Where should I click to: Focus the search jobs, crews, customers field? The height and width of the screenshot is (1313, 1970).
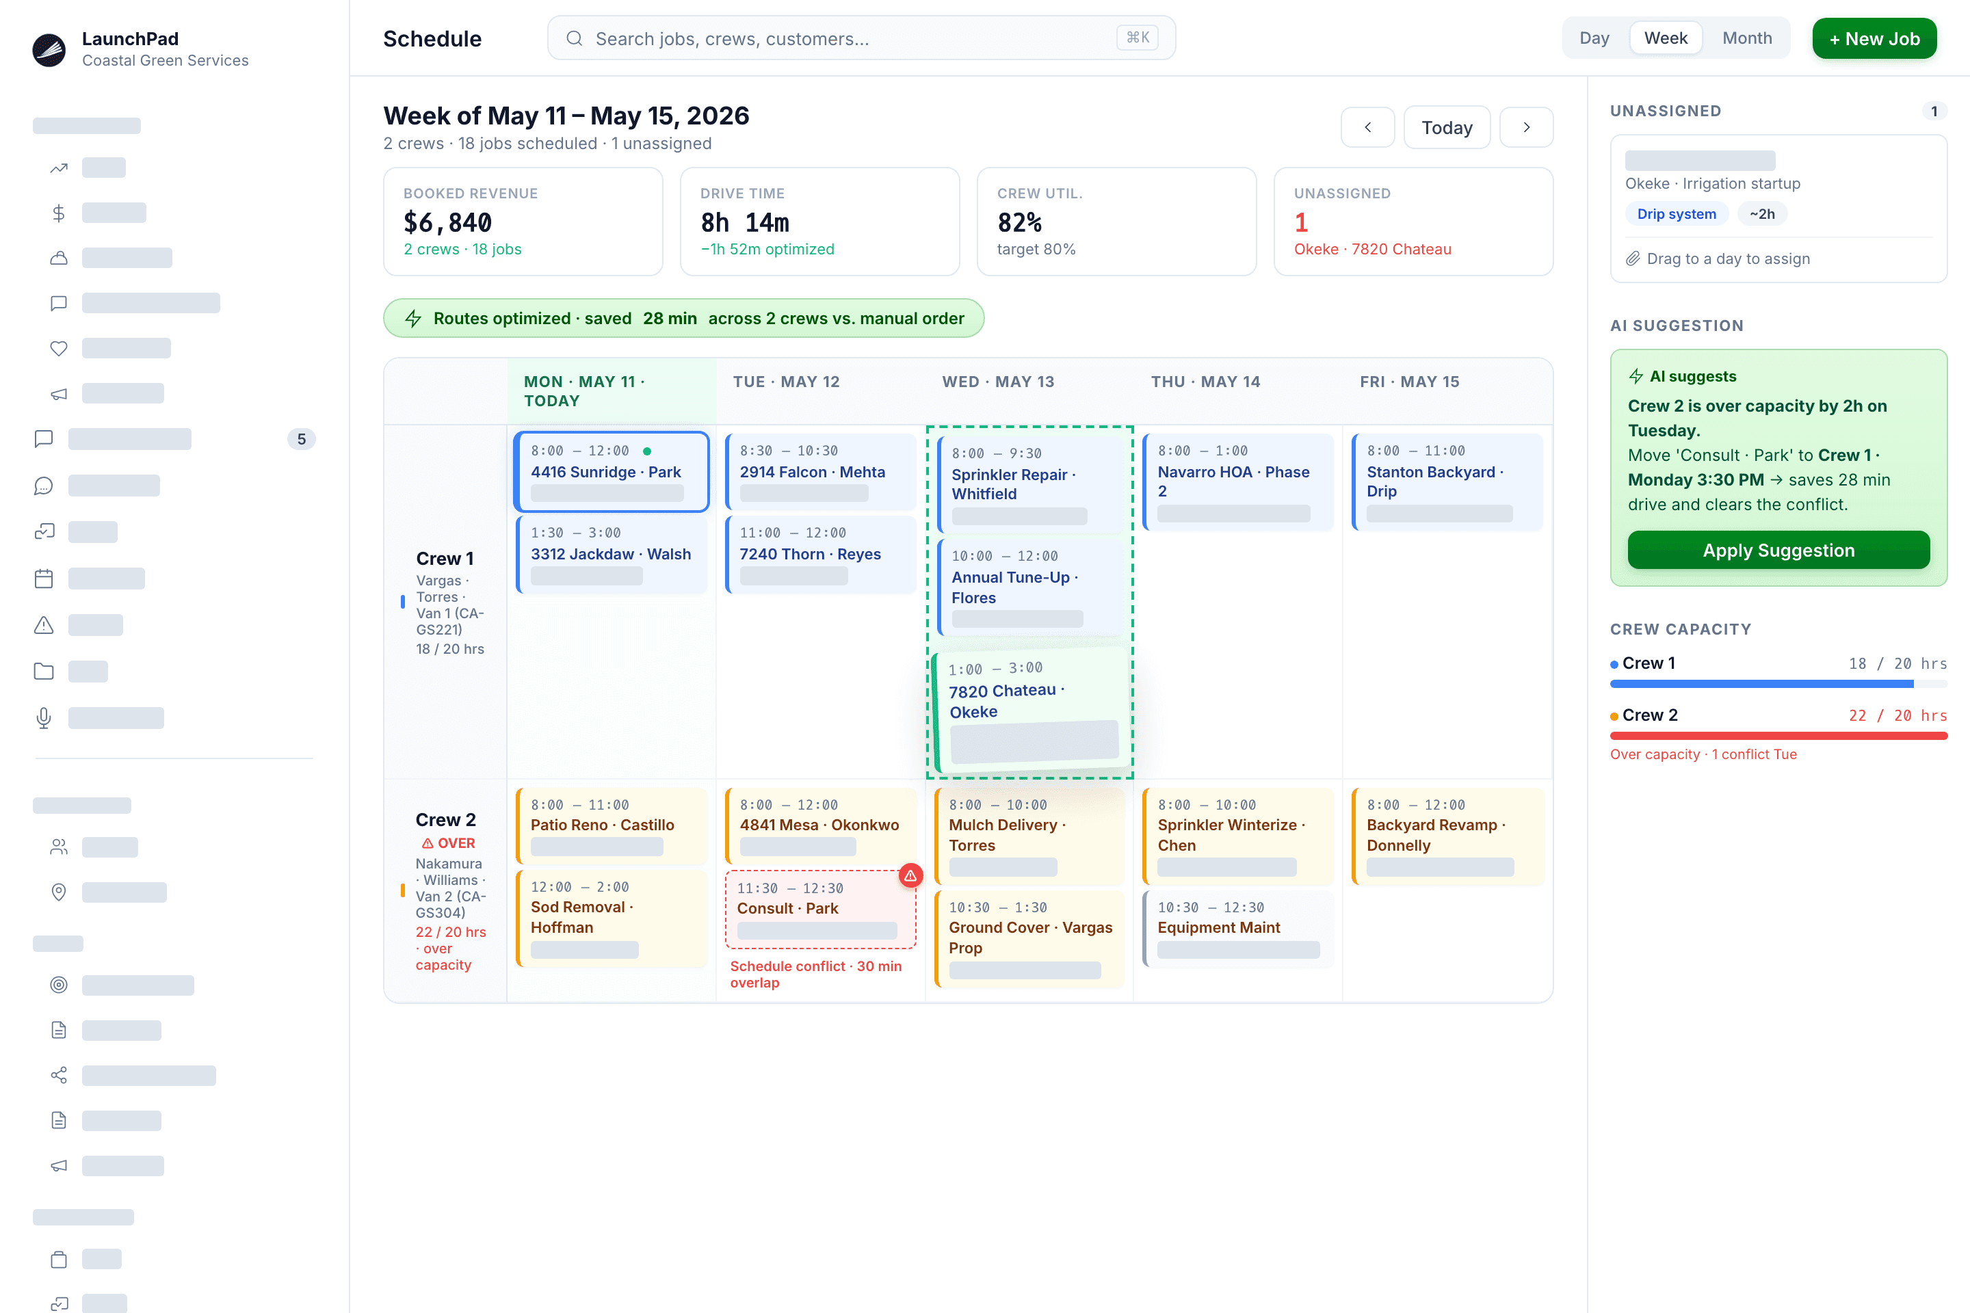coord(861,38)
